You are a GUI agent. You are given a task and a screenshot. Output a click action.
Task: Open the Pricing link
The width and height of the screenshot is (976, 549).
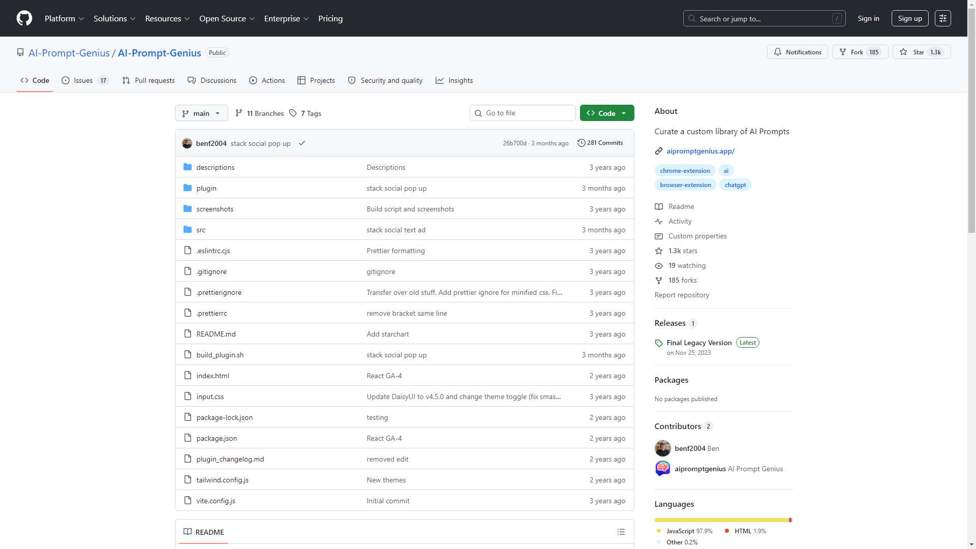click(330, 18)
